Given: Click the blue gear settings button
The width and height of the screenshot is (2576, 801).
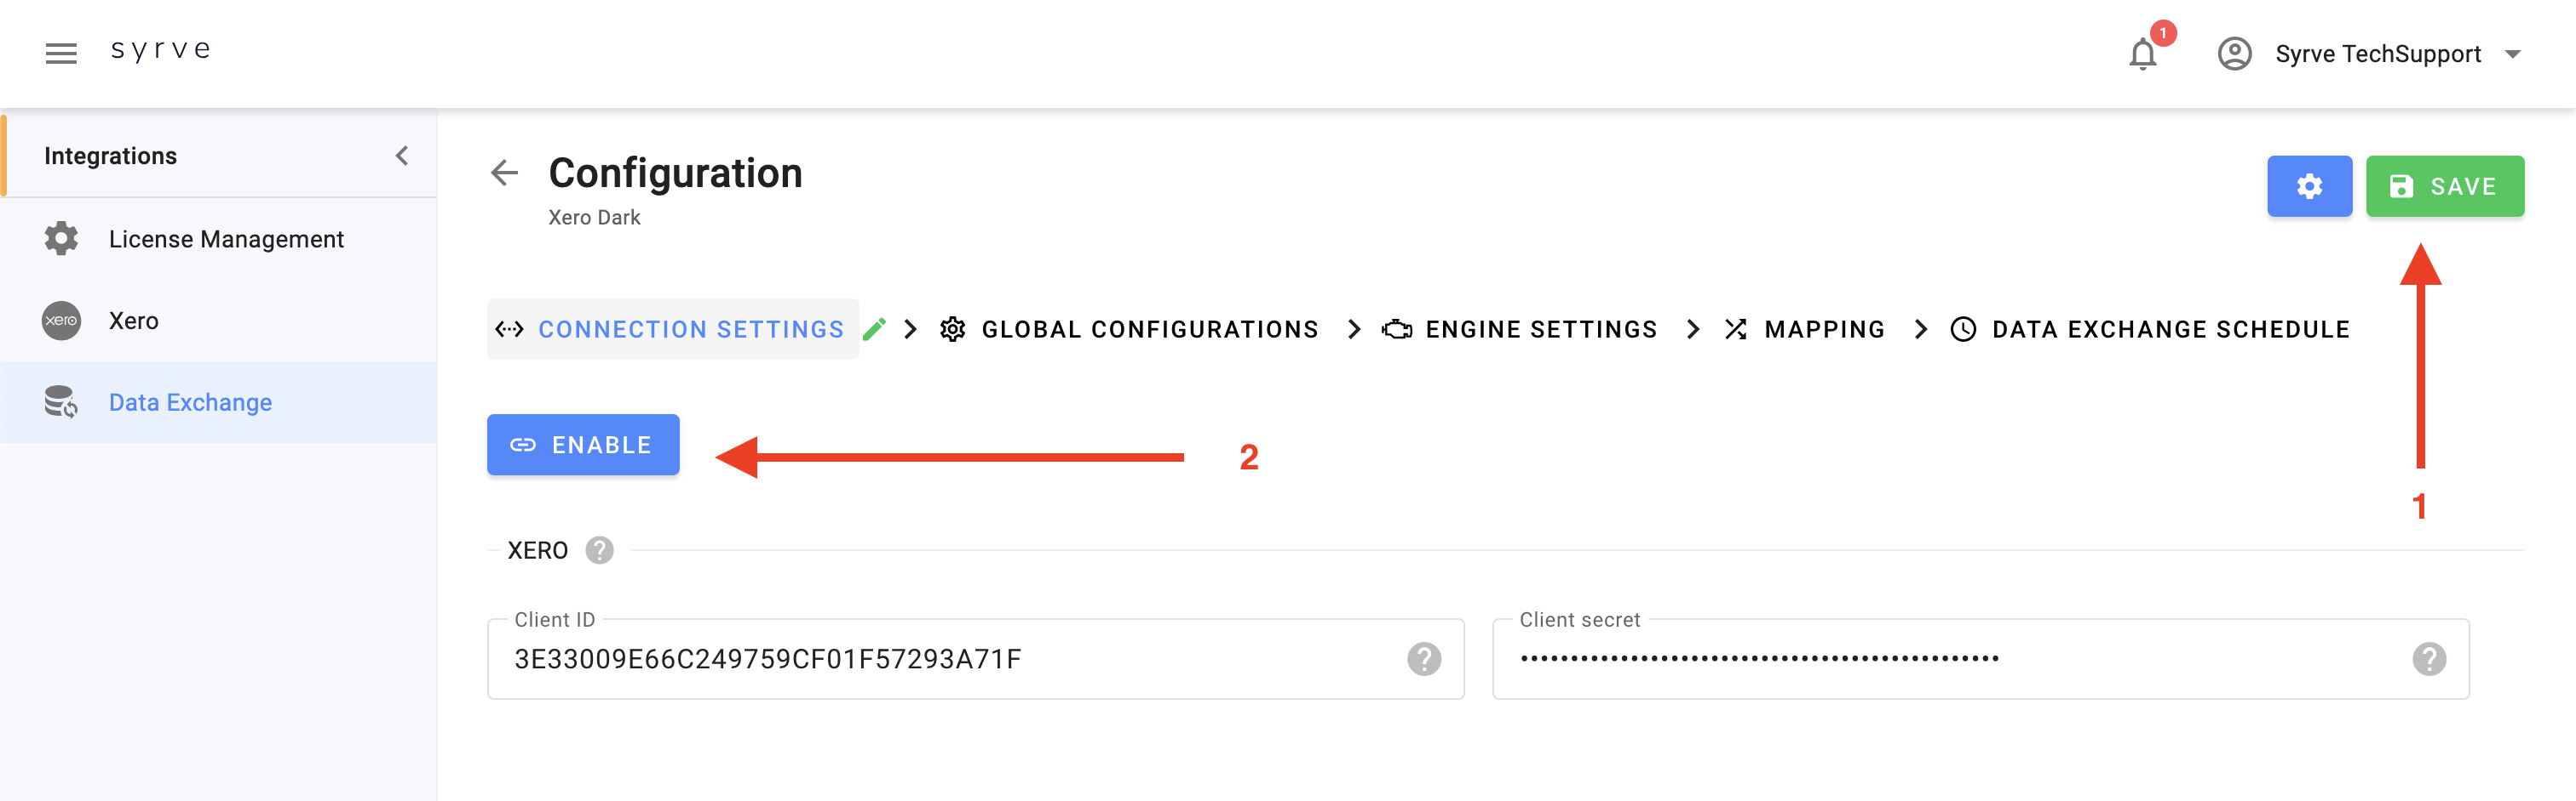Looking at the screenshot, I should click(2309, 187).
